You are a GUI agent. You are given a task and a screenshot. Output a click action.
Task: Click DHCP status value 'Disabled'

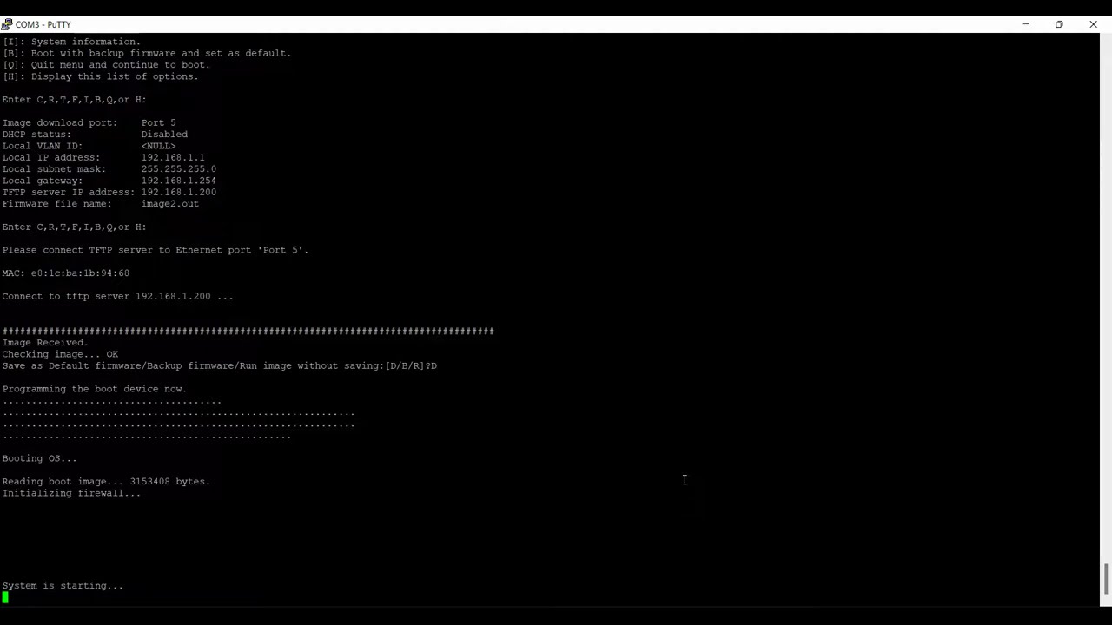click(x=164, y=135)
